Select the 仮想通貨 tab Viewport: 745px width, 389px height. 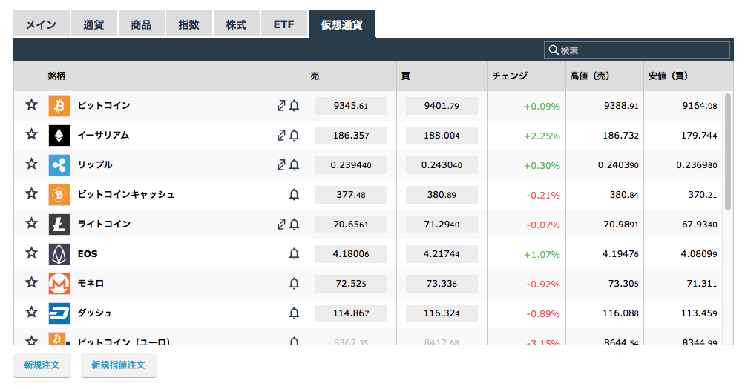tap(341, 24)
